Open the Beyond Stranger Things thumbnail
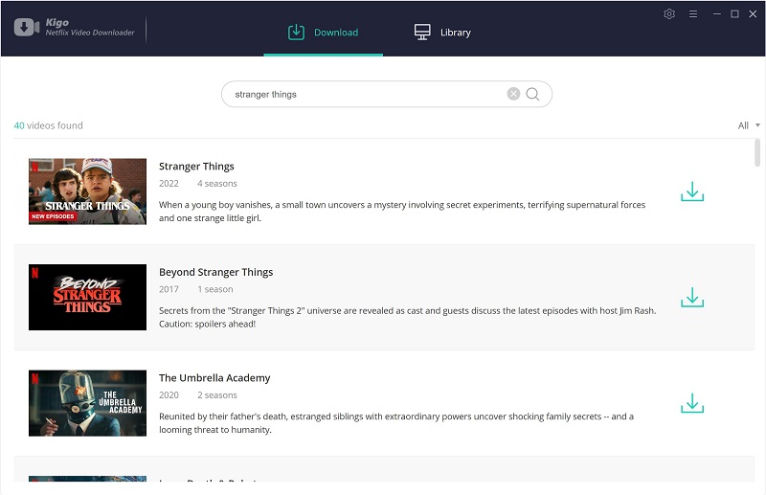The width and height of the screenshot is (766, 495). (87, 297)
